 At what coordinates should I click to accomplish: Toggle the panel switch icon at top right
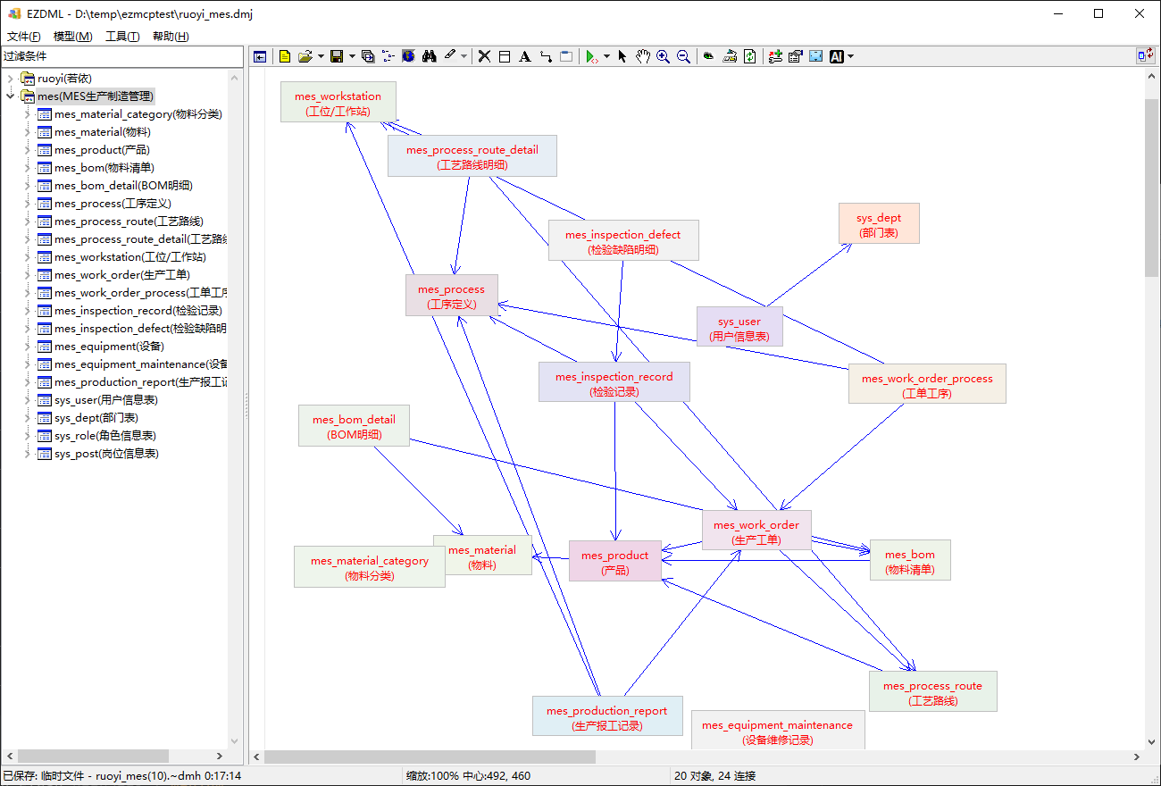pyautogui.click(x=1145, y=55)
